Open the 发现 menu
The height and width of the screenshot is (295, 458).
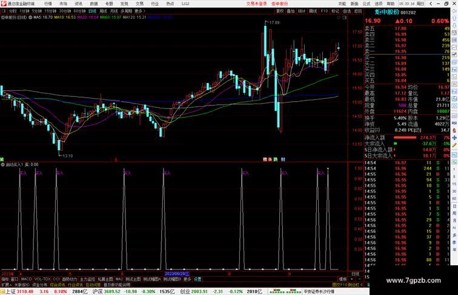tap(124, 4)
